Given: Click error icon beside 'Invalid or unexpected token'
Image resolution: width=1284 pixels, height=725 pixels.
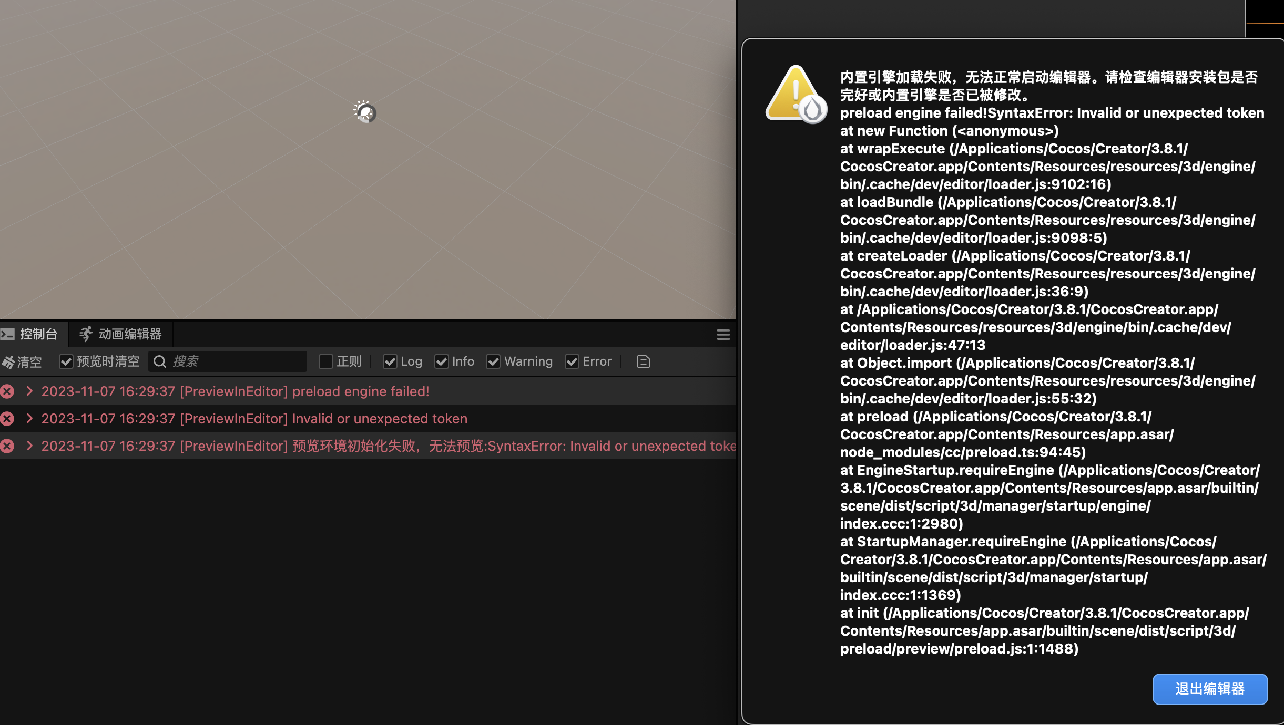Looking at the screenshot, I should tap(7, 419).
